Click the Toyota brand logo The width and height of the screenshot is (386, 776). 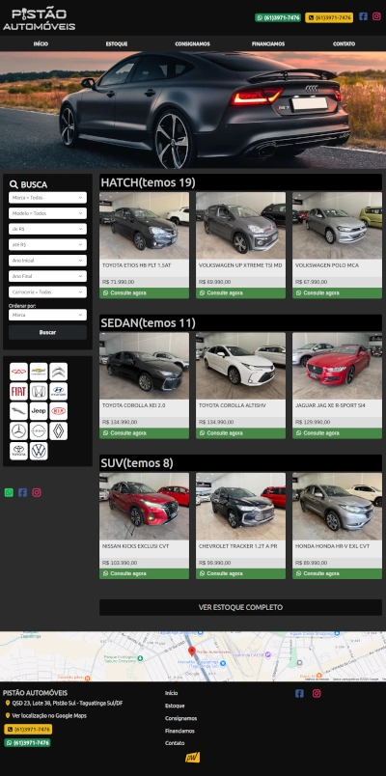tap(18, 451)
